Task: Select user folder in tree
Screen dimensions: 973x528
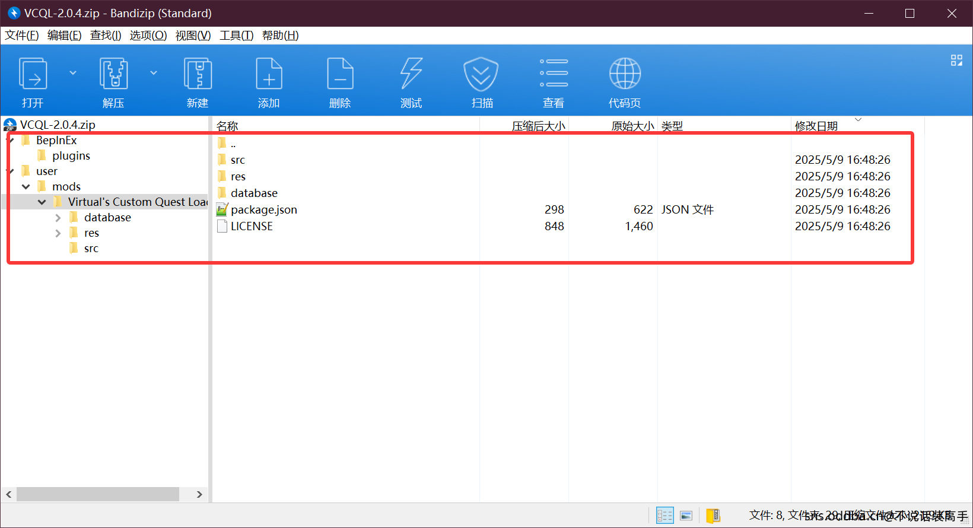Action: [47, 171]
